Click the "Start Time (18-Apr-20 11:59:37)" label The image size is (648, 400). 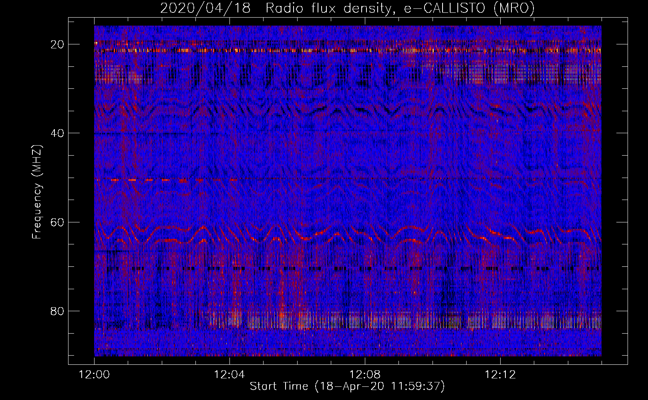click(x=347, y=386)
